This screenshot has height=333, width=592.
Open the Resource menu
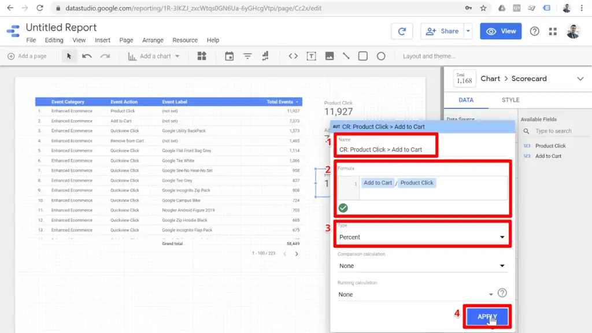click(184, 40)
